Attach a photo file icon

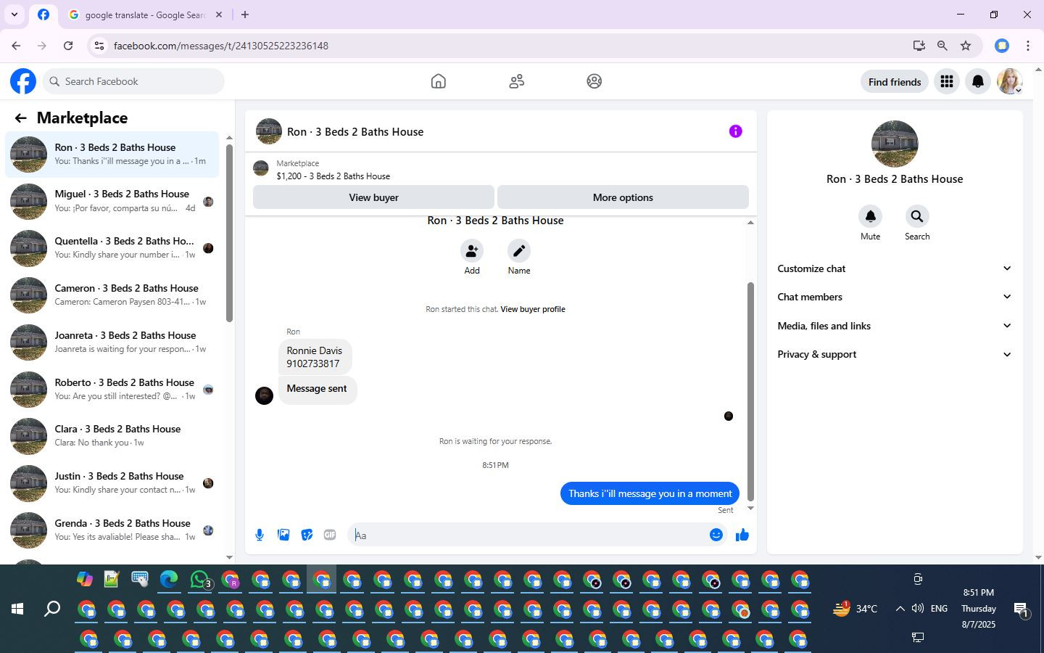click(283, 535)
